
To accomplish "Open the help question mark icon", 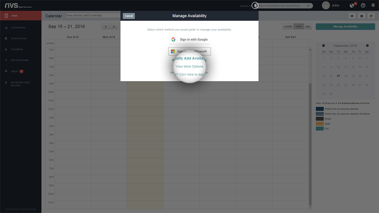I will [363, 5].
